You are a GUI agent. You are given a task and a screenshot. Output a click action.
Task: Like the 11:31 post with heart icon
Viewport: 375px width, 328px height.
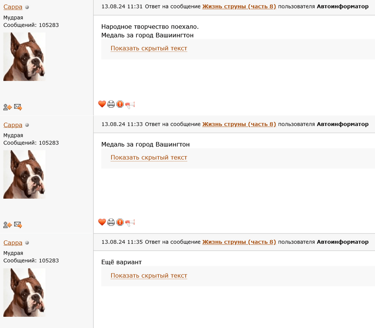pos(102,104)
